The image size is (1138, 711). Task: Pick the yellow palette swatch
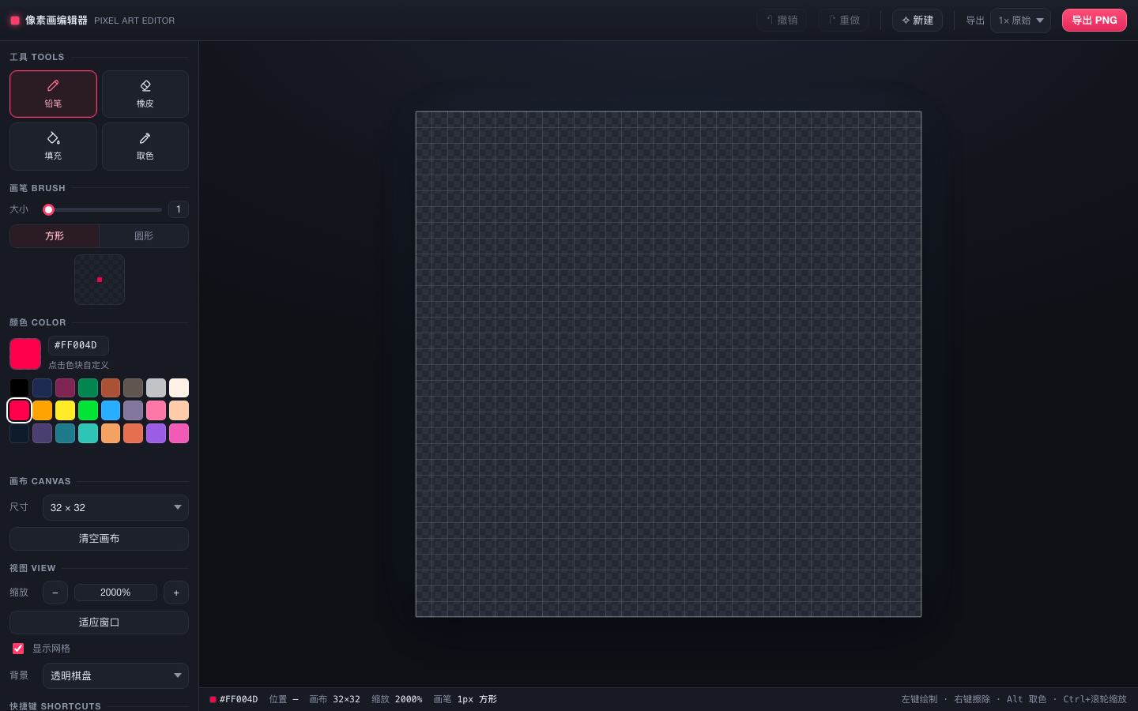tap(65, 410)
